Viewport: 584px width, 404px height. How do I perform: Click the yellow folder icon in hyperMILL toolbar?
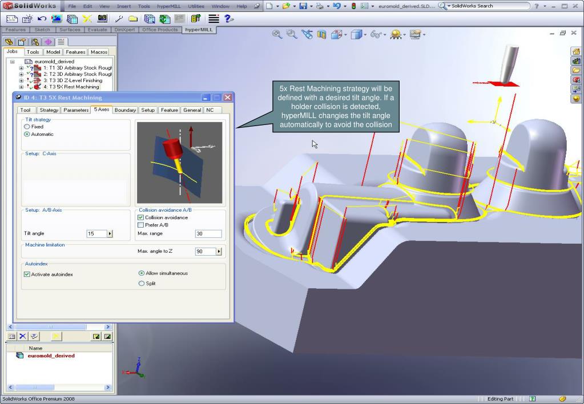point(133,19)
